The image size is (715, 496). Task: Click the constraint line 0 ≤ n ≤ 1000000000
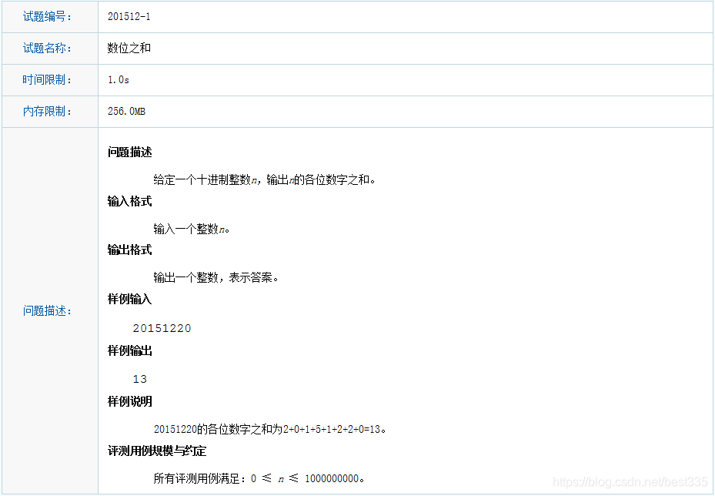point(259,478)
